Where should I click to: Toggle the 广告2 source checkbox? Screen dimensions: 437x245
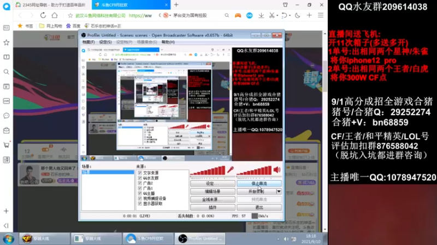140,183
